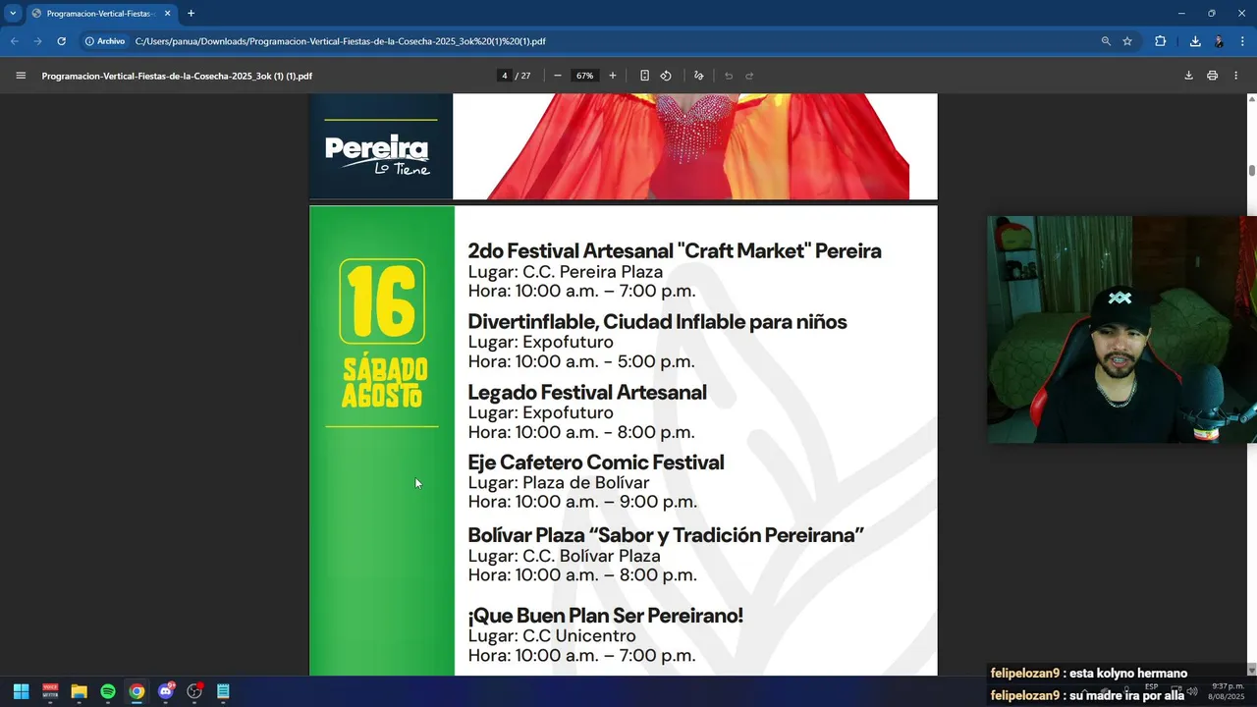Viewport: 1257px width, 707px height.
Task: Open the PDF viewer more actions menu
Action: (1235, 76)
